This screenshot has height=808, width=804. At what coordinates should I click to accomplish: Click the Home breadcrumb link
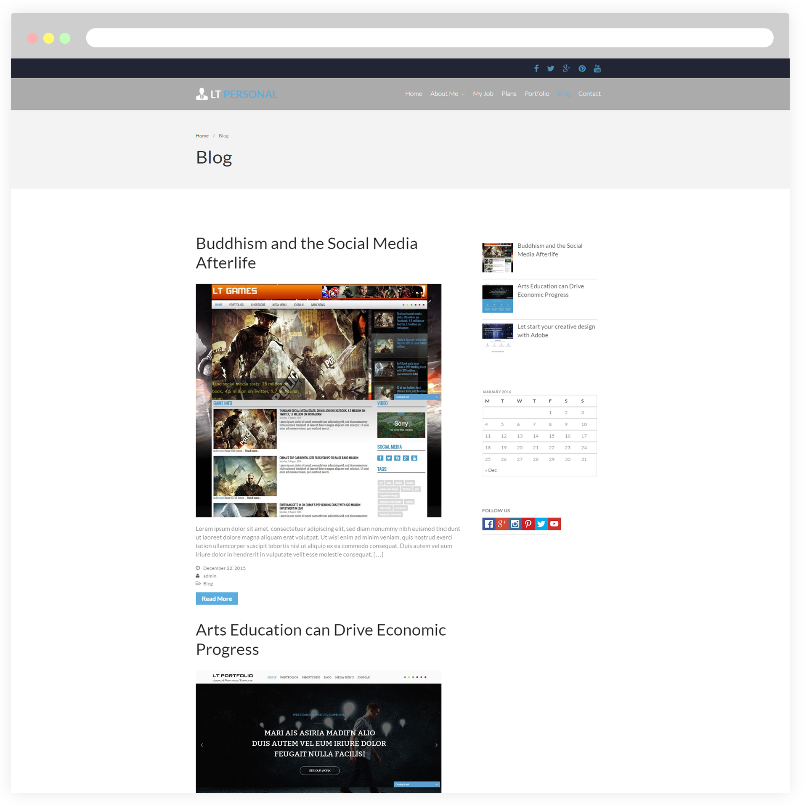click(202, 136)
